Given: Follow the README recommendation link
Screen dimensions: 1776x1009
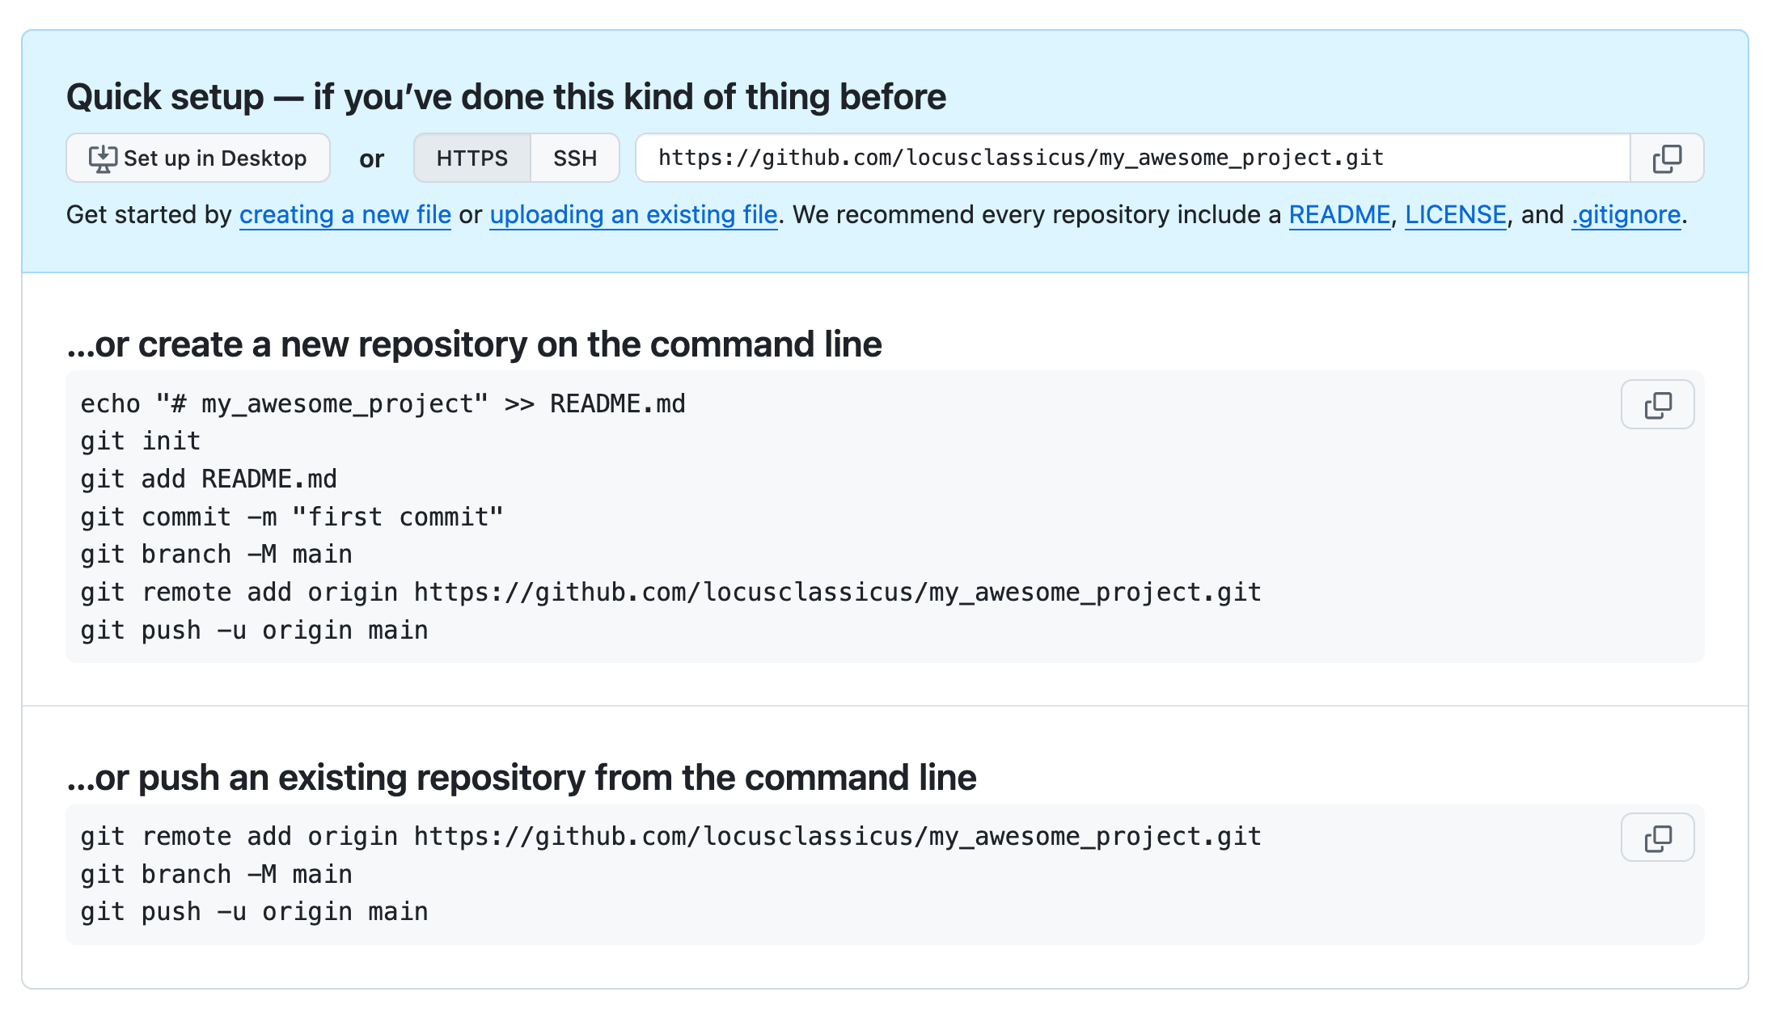Looking at the screenshot, I should click(x=1339, y=215).
